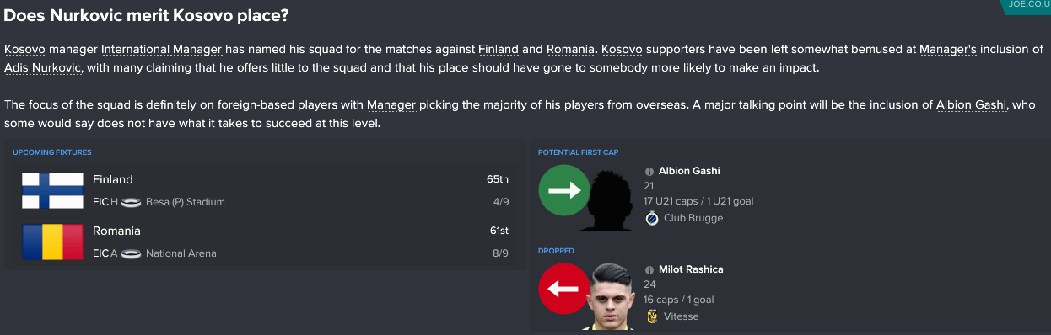
Task: Select the Romania upcoming fixture row
Action: tap(265, 242)
